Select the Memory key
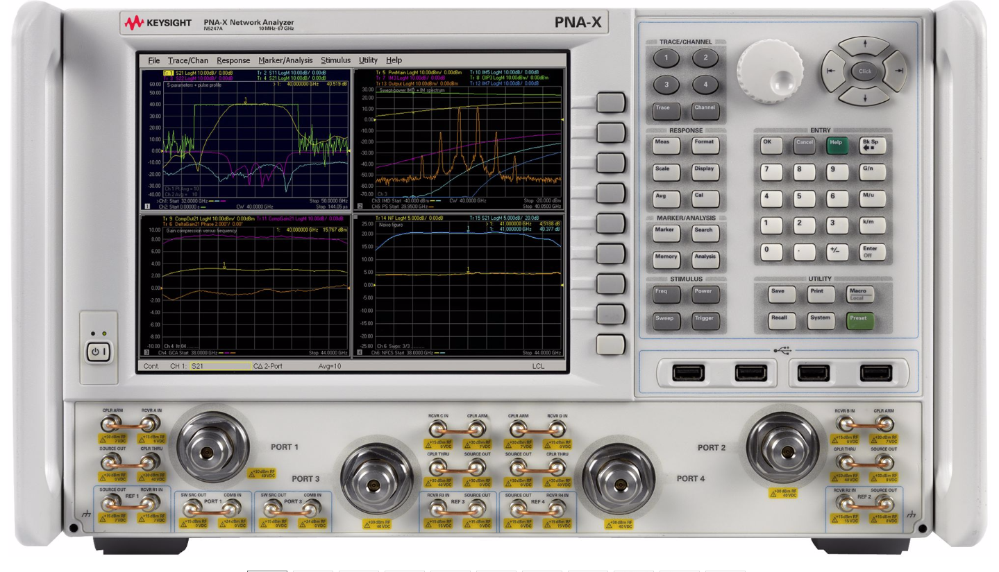The image size is (999, 572). (666, 260)
